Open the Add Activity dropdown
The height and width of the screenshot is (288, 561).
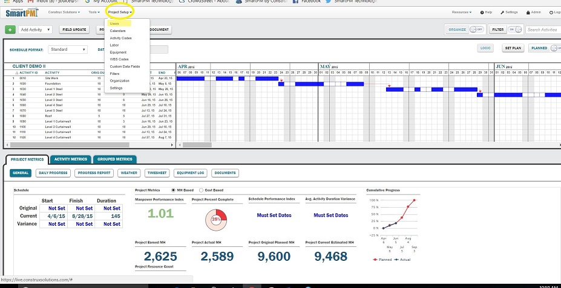coord(36,30)
